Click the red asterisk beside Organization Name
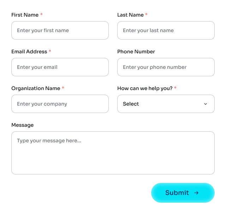The width and height of the screenshot is (226, 214). (63, 88)
